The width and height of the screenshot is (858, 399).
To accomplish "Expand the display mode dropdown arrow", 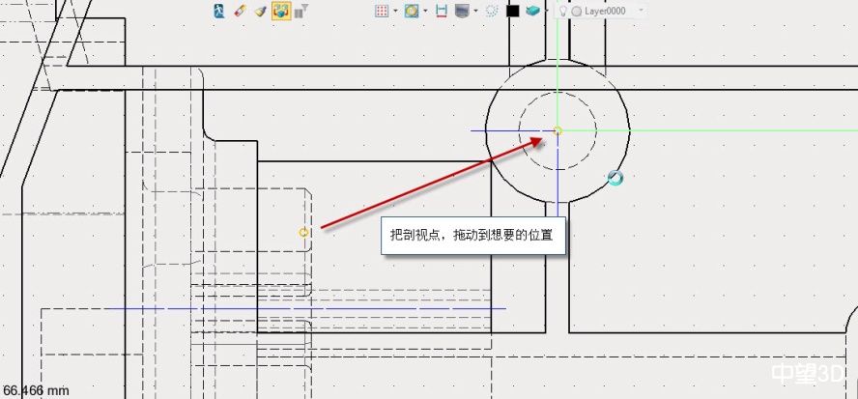I will pos(476,12).
